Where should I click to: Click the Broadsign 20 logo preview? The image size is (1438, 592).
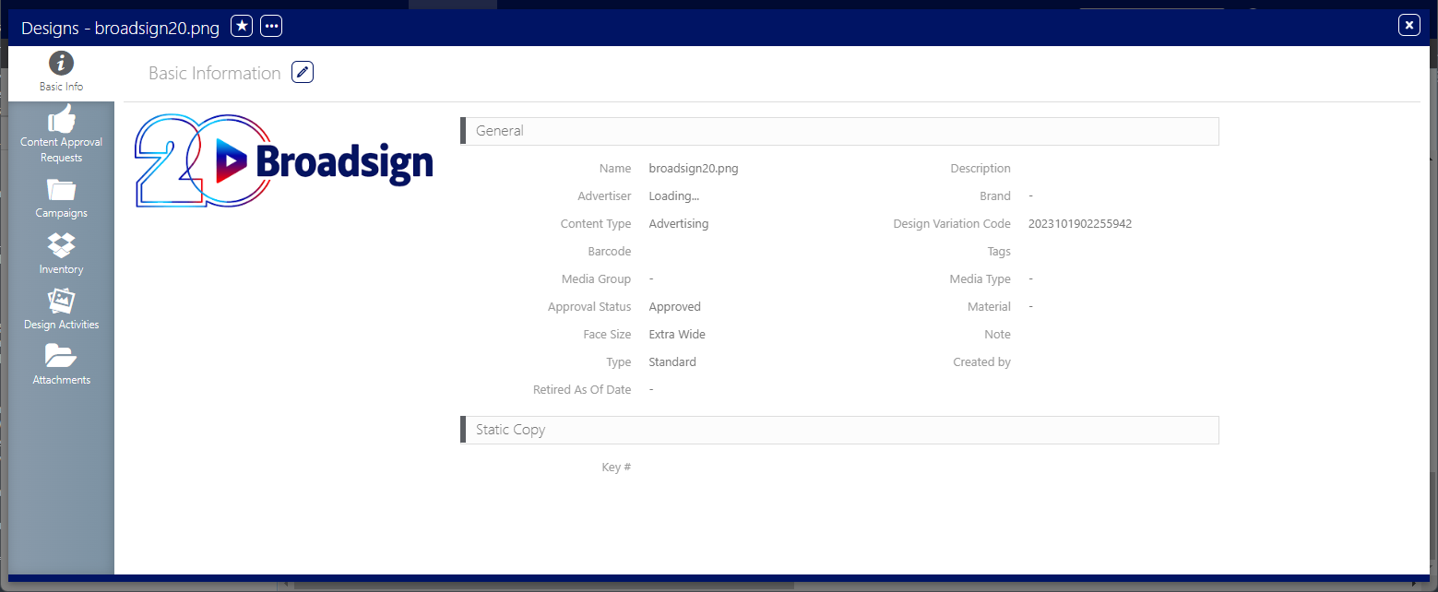click(x=284, y=160)
